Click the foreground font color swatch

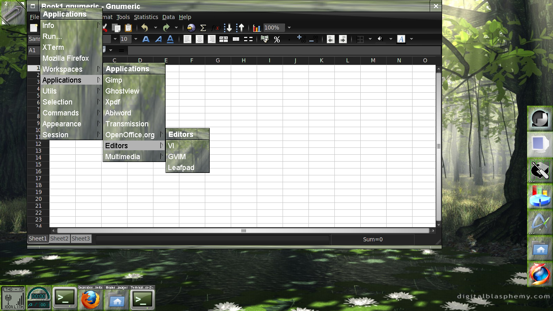[x=401, y=39]
